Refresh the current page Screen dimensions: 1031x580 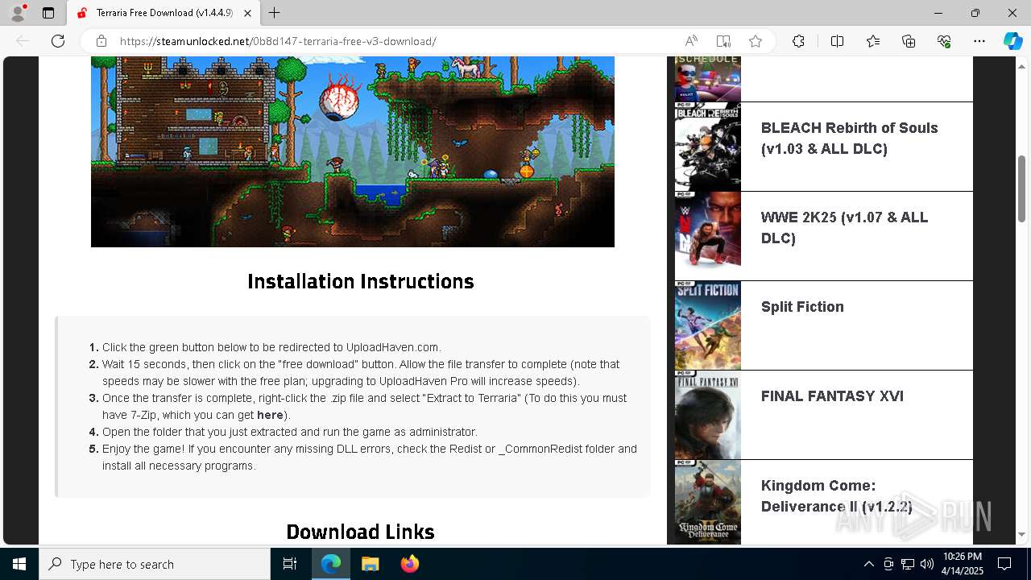[58, 41]
